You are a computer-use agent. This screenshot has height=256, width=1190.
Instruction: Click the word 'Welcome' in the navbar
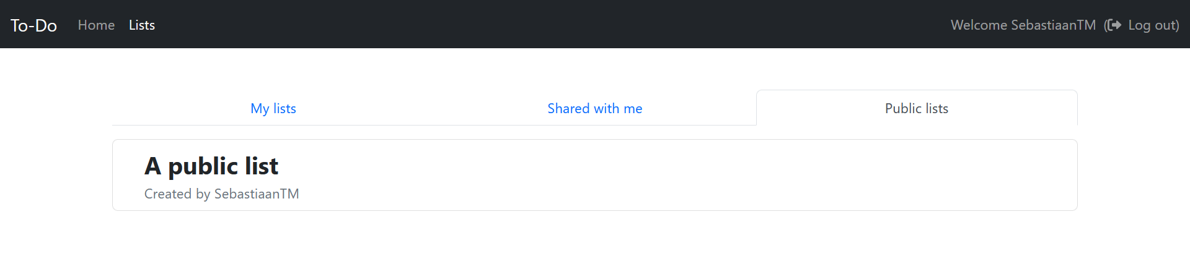(x=979, y=25)
